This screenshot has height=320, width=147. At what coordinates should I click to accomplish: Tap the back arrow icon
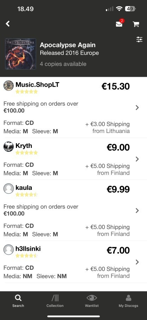coord(8,24)
